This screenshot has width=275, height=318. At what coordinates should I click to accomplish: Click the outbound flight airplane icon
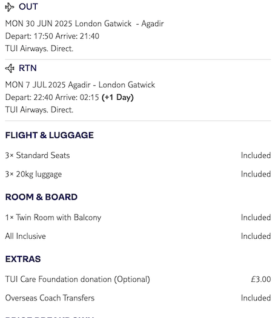(10, 7)
